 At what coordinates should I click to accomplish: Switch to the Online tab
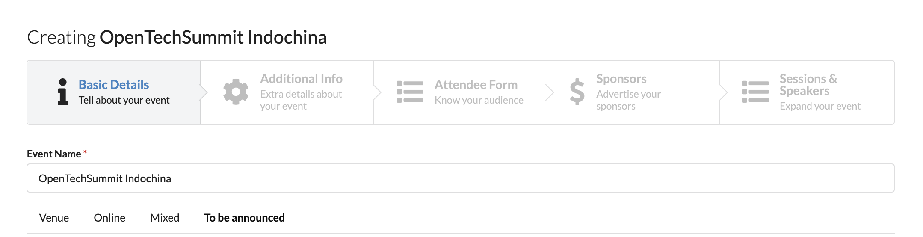[x=109, y=218]
